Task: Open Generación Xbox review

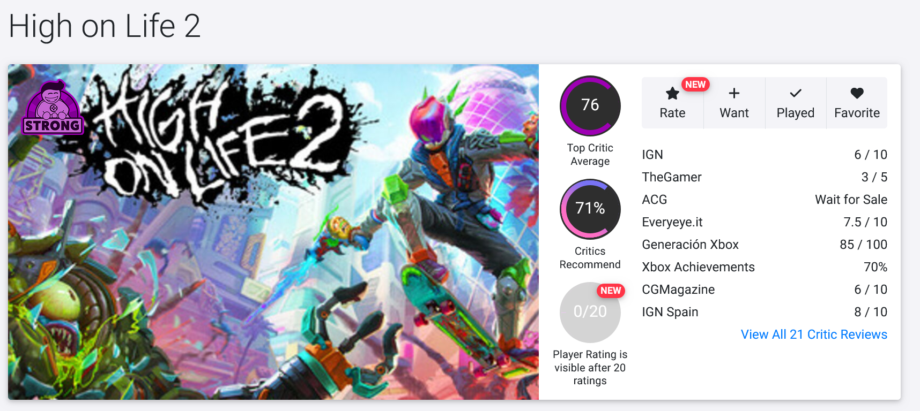Action: click(690, 245)
